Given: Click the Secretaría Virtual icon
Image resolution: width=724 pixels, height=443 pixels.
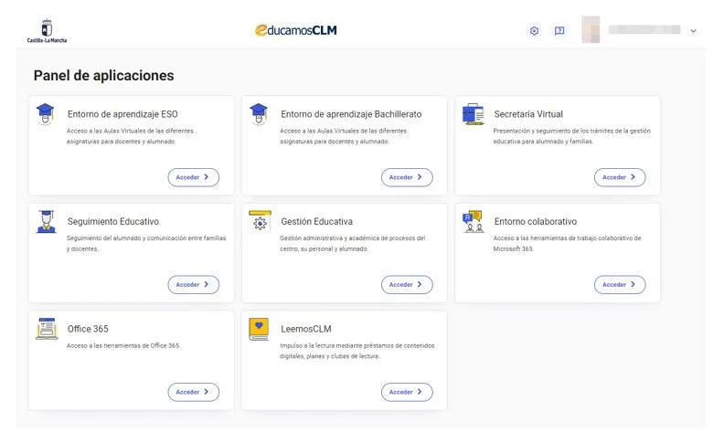Looking at the screenshot, I should (474, 114).
